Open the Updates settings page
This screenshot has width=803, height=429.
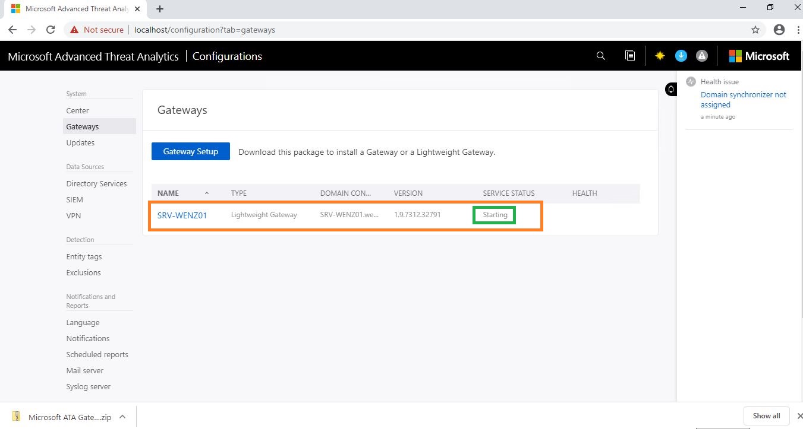click(x=80, y=142)
